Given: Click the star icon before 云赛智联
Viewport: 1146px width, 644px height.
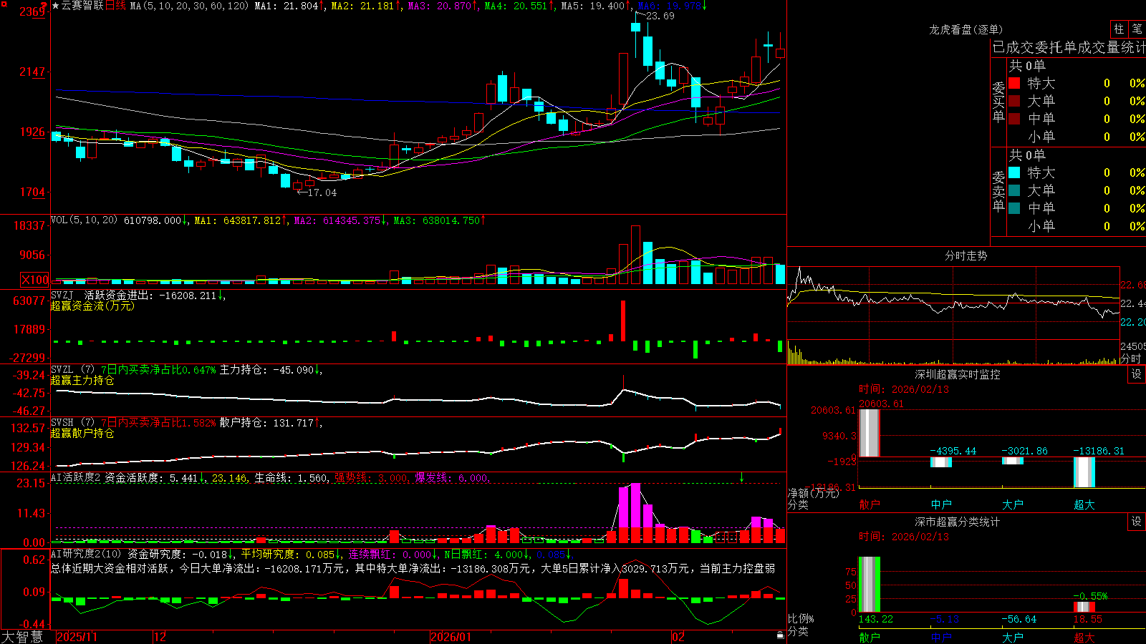Looking at the screenshot, I should coord(56,6).
